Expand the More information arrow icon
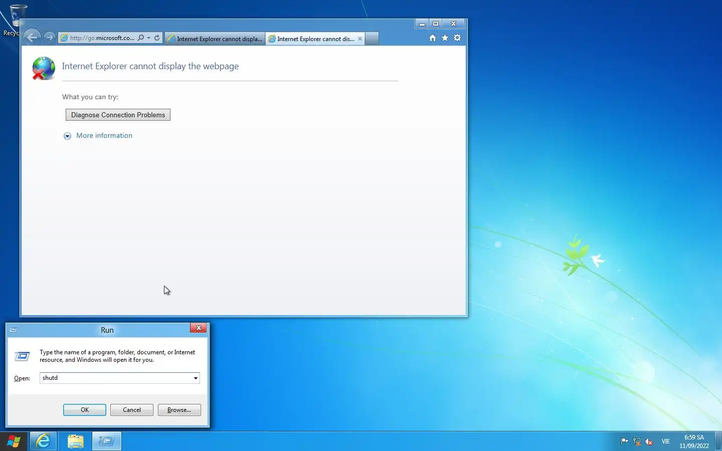This screenshot has height=451, width=722. [67, 136]
